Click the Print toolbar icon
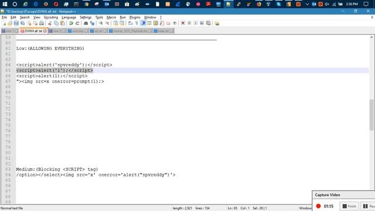Image resolution: width=375 pixels, height=211 pixels. tap(42, 23)
